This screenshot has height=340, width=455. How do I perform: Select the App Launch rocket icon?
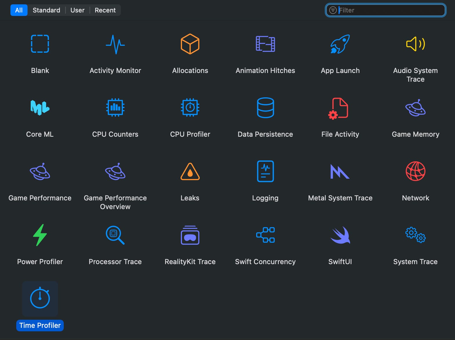click(x=340, y=44)
